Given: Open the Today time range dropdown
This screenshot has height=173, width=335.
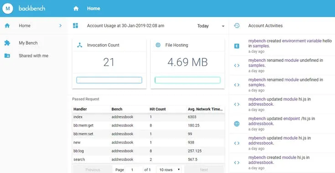Looking at the screenshot, I should point(211,26).
